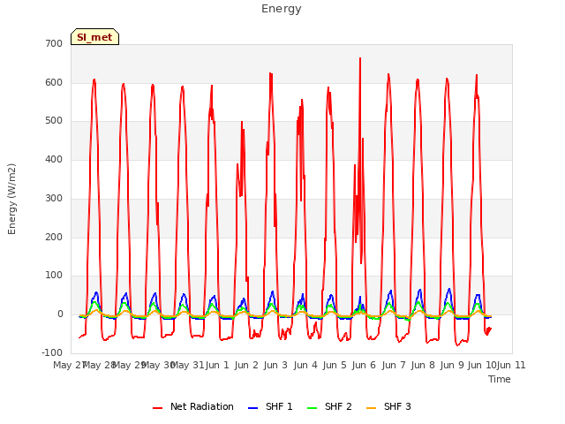Image resolution: width=565 pixels, height=424 pixels.
Task: Click the Jun 3 x-axis tick label
Action: pos(275,365)
